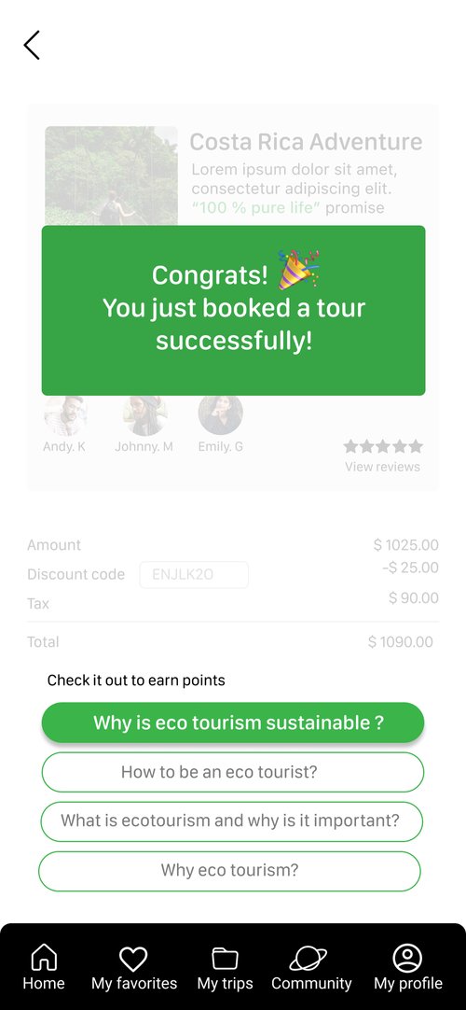The width and height of the screenshot is (466, 1010).
Task: Open the Home tab icon
Action: 44,957
